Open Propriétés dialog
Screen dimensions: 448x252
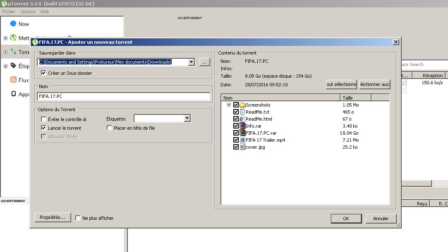click(x=52, y=217)
